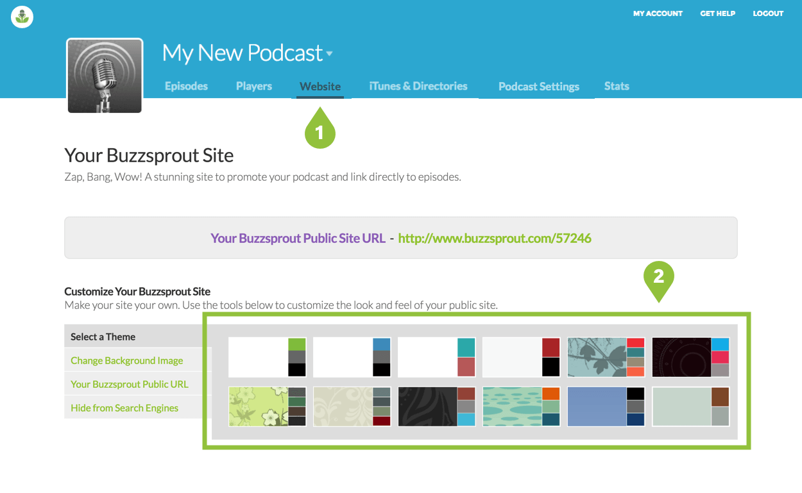This screenshot has width=802, height=493.
Task: Open the Episodes tab
Action: tap(186, 86)
